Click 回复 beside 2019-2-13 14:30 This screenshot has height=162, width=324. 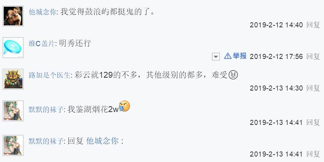pos(313,88)
